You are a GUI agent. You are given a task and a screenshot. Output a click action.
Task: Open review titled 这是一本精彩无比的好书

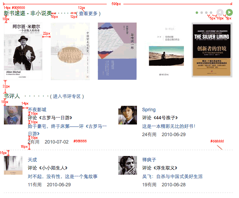(169, 126)
